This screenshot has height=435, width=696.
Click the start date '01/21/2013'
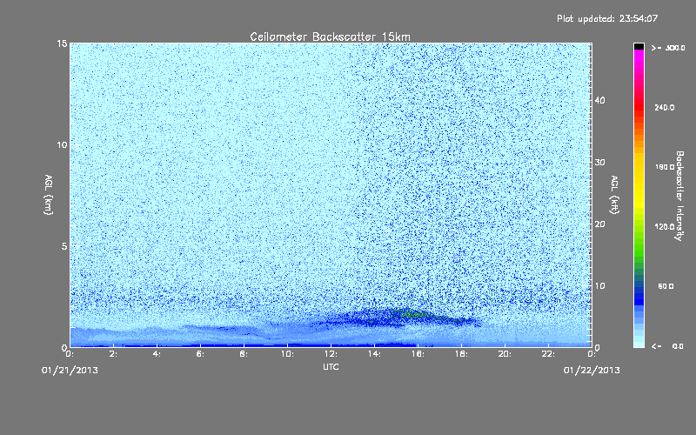(70, 371)
